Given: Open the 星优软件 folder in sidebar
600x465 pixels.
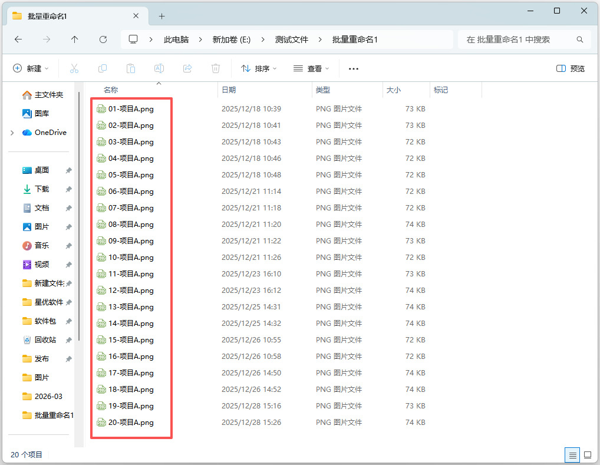Looking at the screenshot, I should coord(43,302).
